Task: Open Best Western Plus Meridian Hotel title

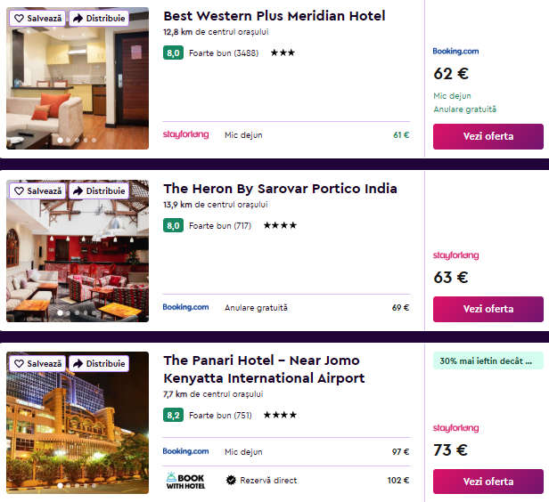Action: (x=274, y=16)
